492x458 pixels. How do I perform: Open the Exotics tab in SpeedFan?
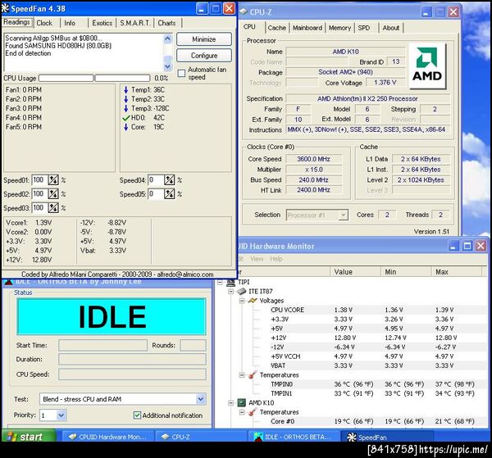102,23
